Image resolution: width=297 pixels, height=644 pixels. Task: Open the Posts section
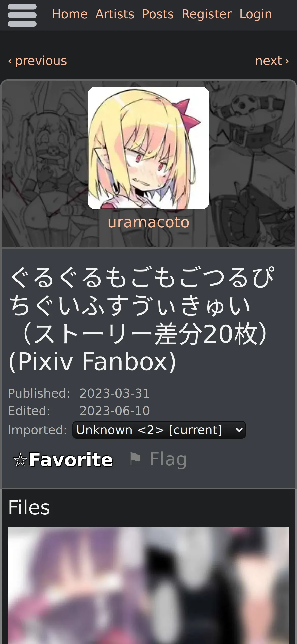click(x=158, y=14)
